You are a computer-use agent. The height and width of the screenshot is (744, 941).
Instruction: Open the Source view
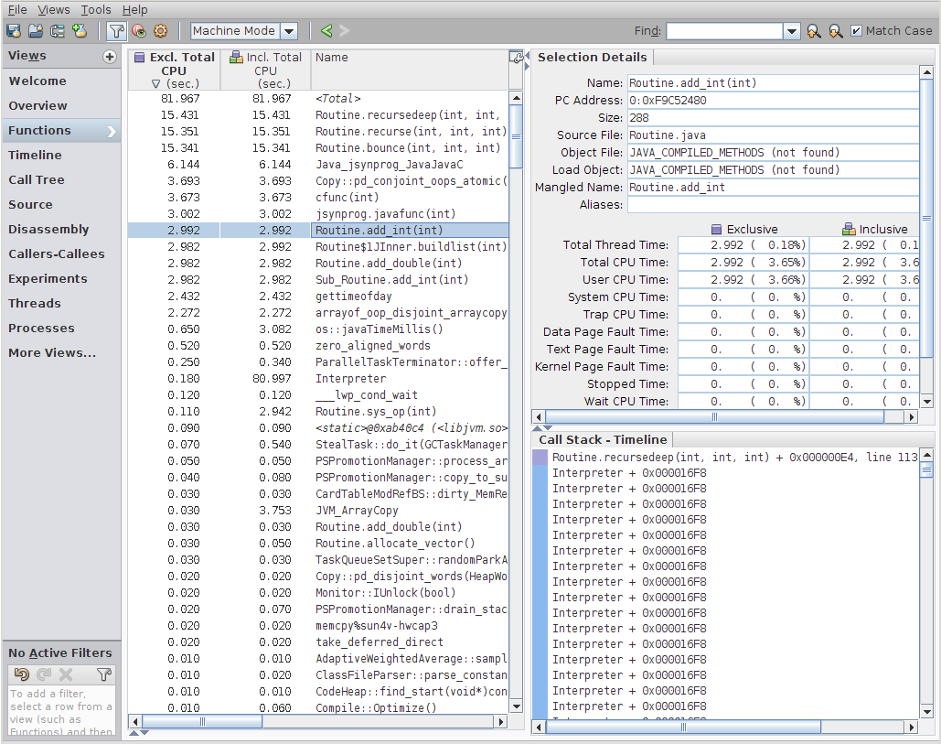tap(61, 205)
